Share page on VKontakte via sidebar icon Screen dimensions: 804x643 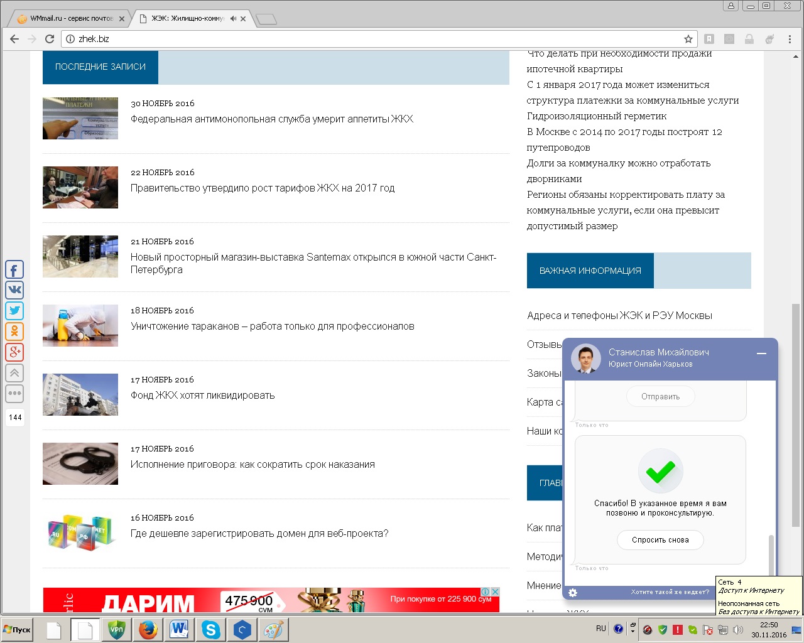(14, 290)
